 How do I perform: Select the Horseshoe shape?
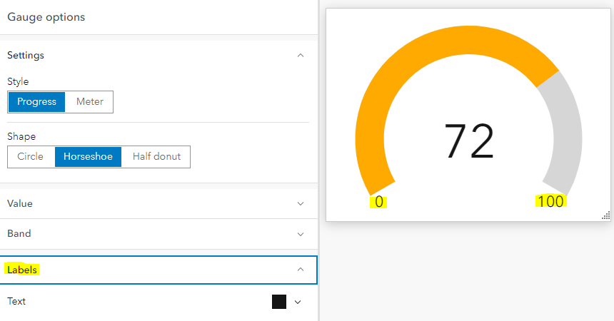89,157
